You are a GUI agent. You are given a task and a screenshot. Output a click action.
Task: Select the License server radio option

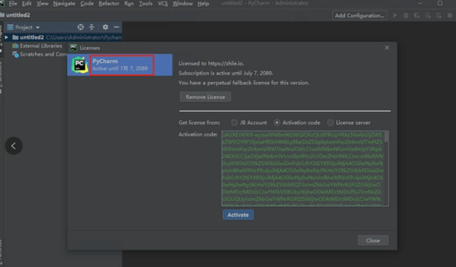click(330, 122)
